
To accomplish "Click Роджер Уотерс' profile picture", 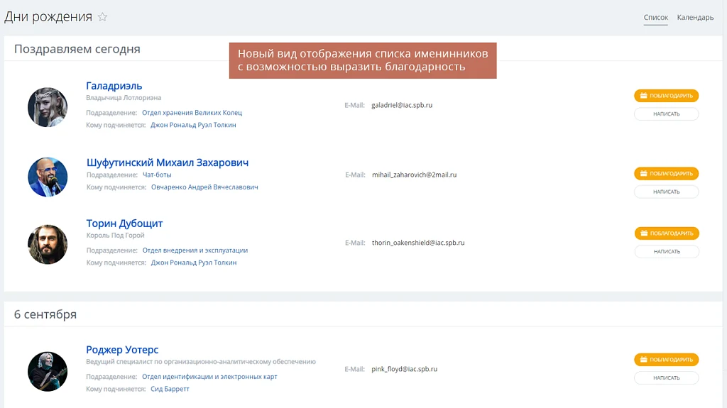I will (48, 371).
